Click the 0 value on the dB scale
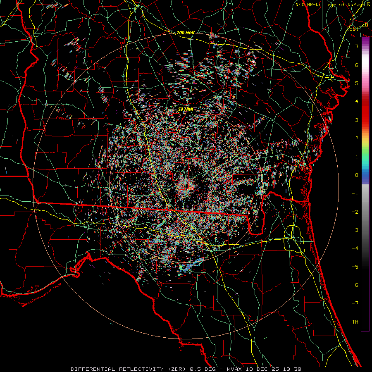 pos(357,175)
